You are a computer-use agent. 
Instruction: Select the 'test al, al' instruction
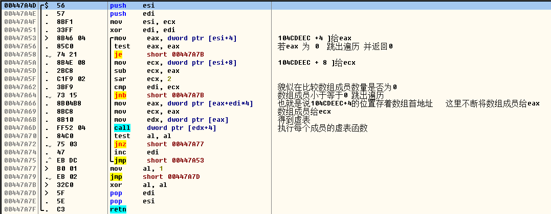(142, 136)
